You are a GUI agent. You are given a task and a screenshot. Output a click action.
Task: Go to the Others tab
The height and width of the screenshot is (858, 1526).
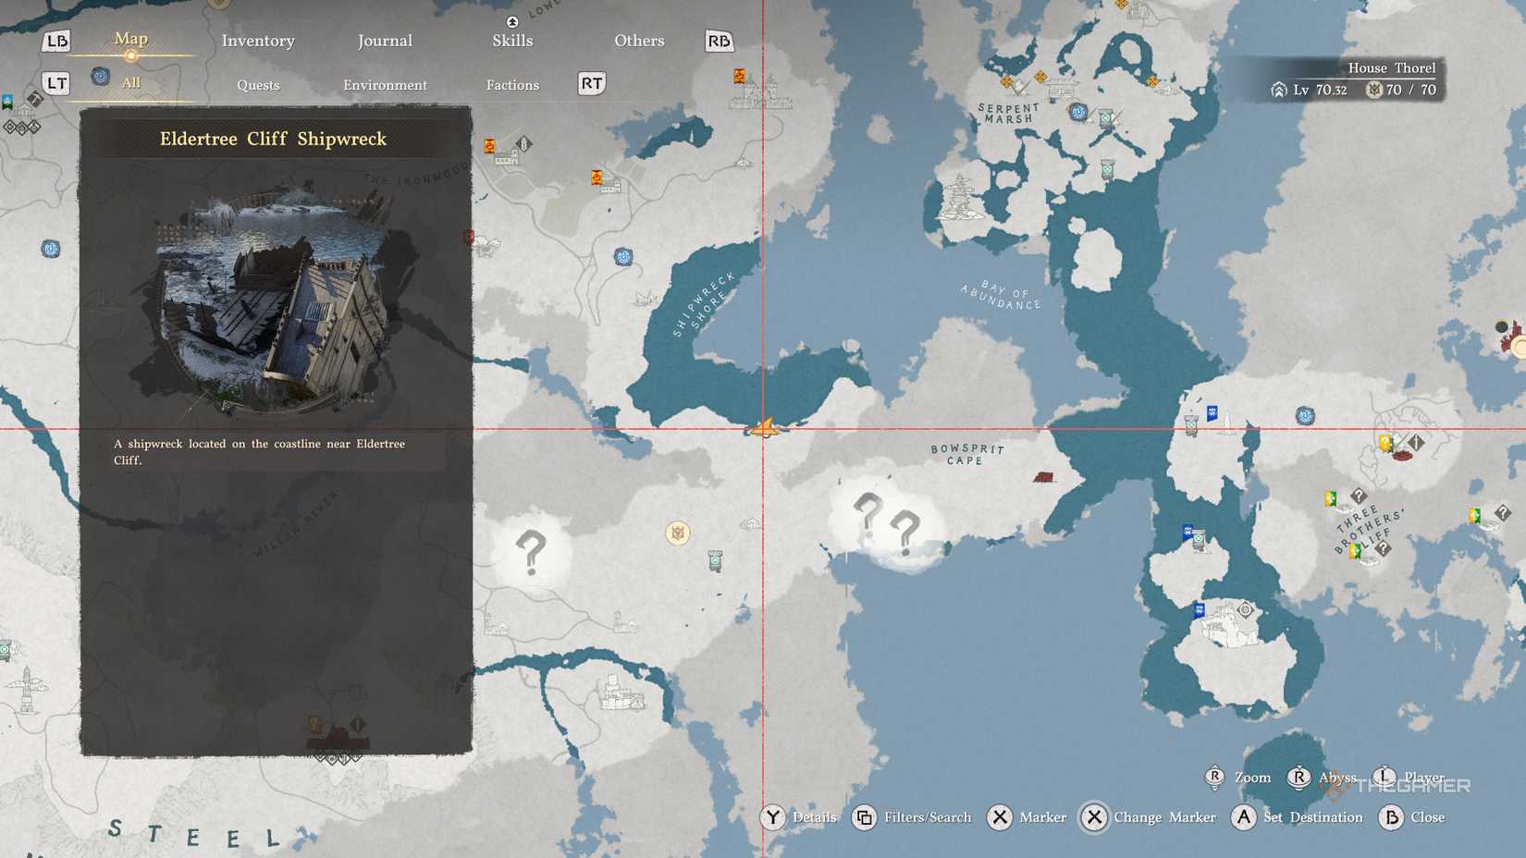pyautogui.click(x=639, y=41)
